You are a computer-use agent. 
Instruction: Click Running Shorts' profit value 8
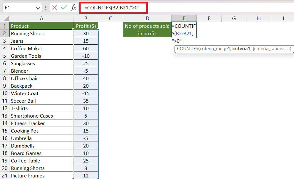click(86, 168)
